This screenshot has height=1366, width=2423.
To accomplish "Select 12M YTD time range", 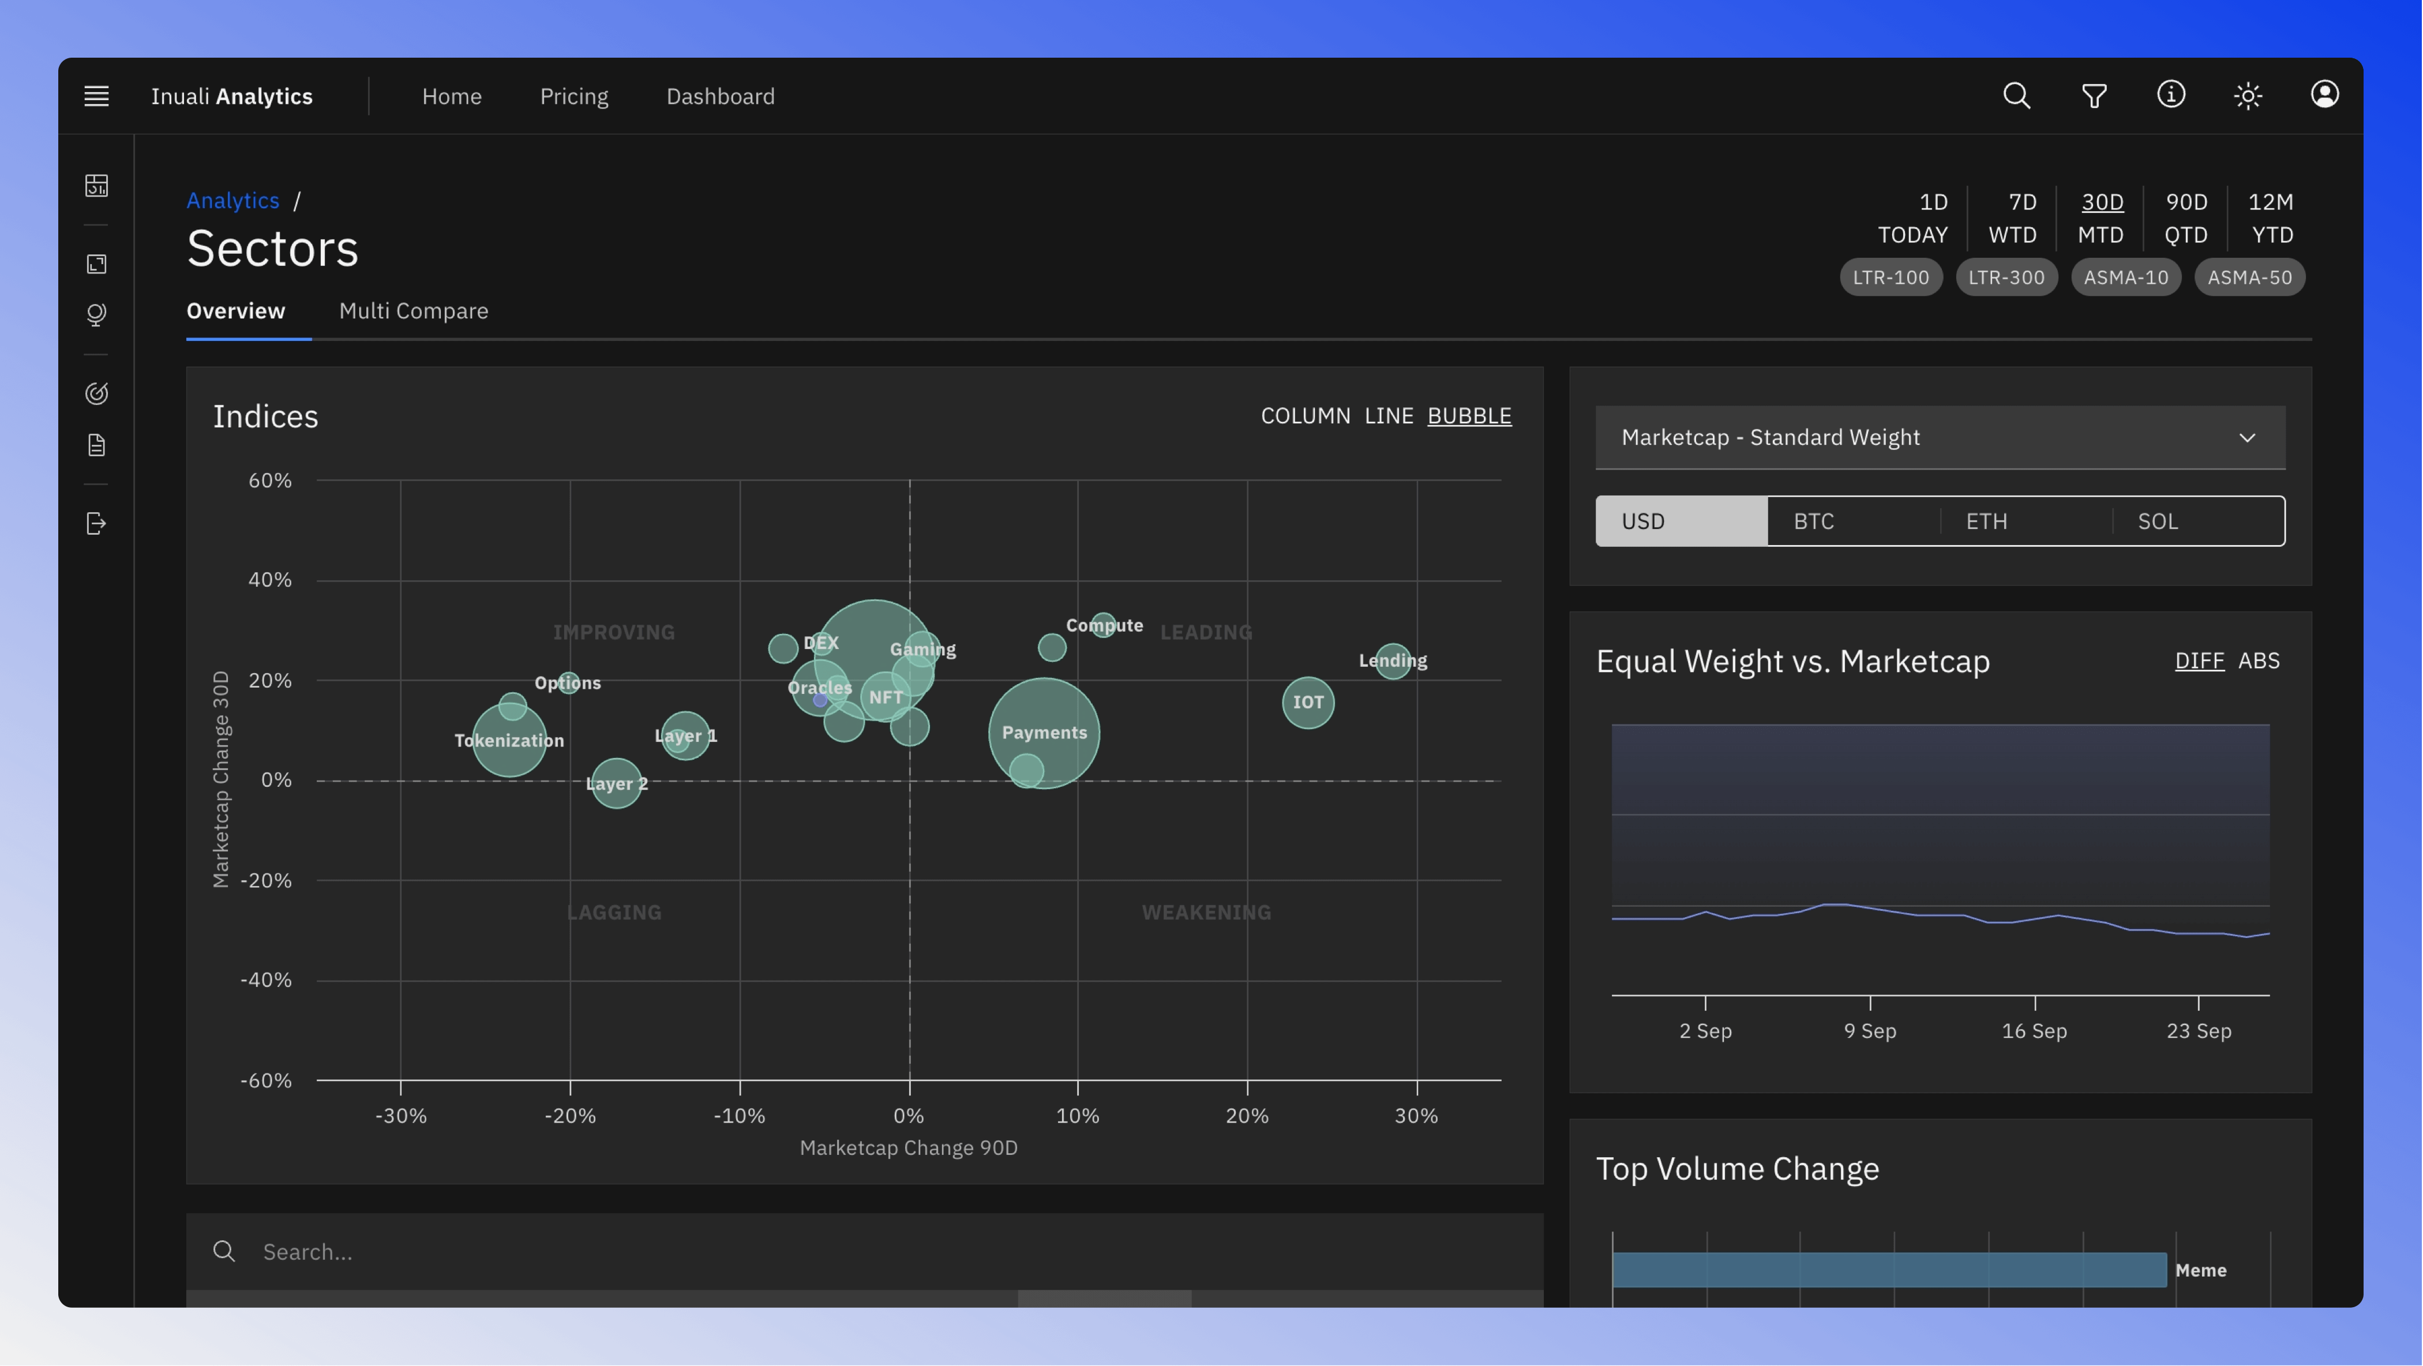I will point(2271,218).
